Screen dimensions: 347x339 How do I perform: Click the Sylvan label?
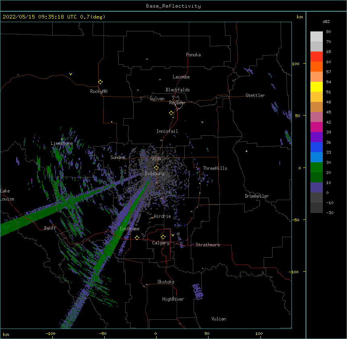point(157,99)
